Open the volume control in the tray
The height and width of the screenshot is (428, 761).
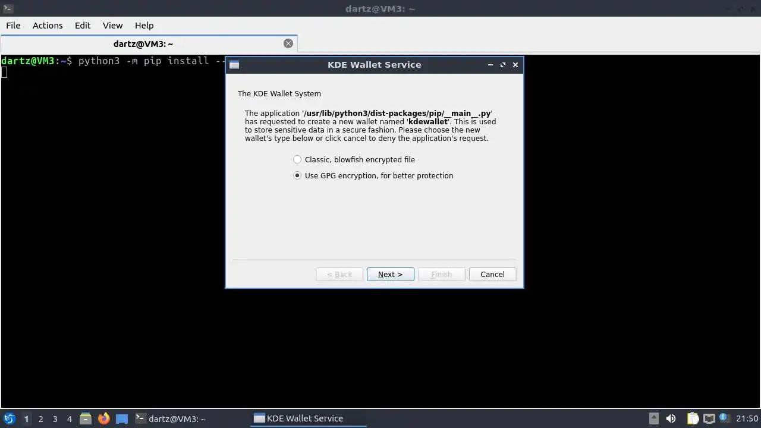(671, 418)
